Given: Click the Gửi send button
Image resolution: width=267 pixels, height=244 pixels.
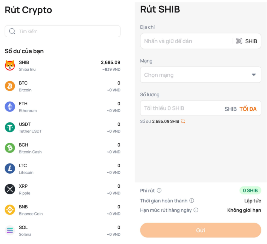Looking at the screenshot, I should tap(201, 230).
